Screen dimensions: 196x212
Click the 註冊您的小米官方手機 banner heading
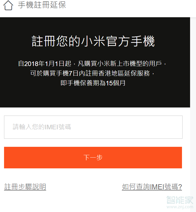tap(93, 41)
